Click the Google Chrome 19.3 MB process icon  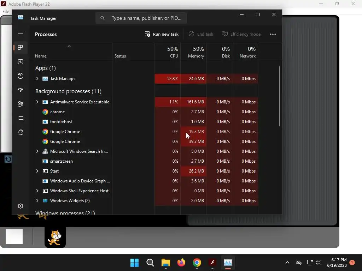tap(45, 132)
